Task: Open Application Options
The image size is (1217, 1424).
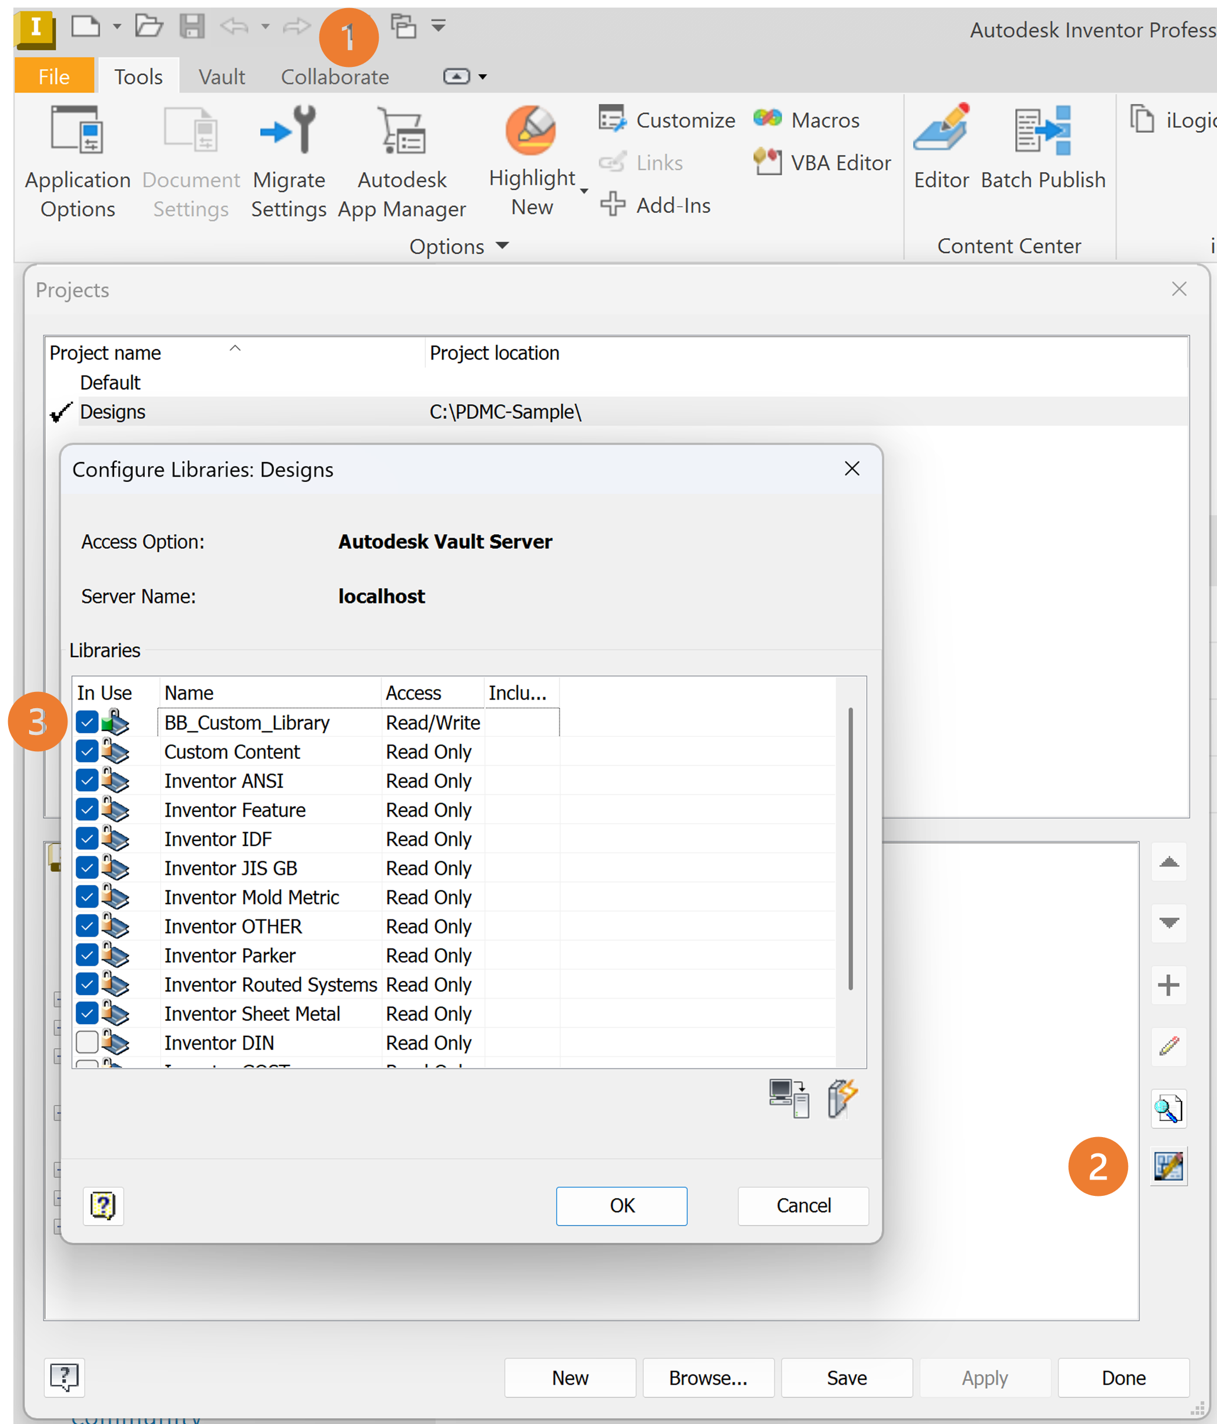Action: click(77, 162)
